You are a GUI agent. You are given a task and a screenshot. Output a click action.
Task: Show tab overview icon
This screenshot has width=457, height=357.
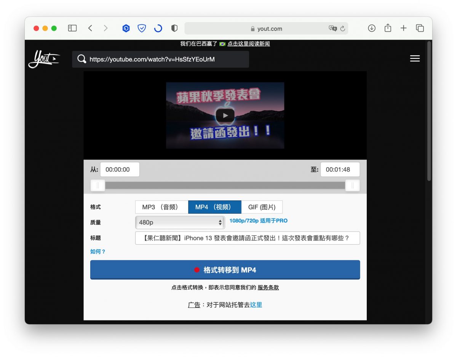pos(420,28)
